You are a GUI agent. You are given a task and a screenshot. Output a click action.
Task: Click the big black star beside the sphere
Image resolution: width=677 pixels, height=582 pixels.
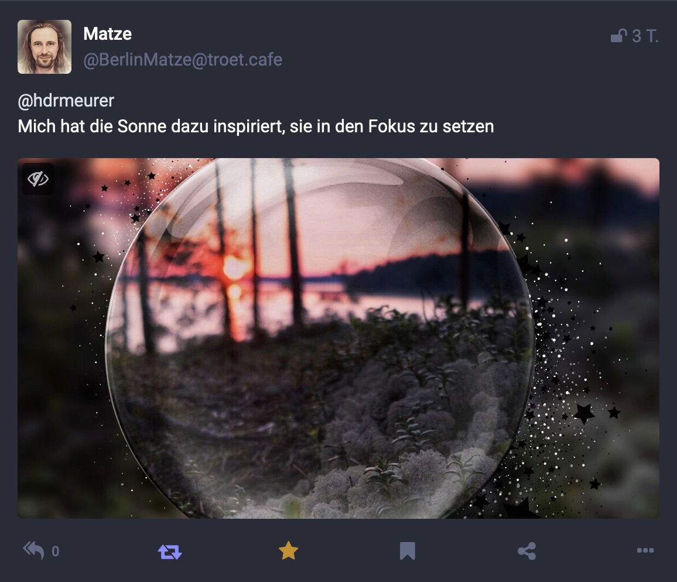[584, 413]
